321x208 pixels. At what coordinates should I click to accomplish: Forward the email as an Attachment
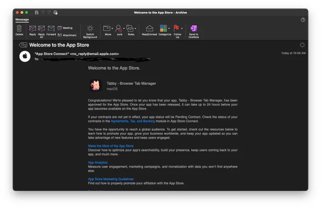point(67,35)
